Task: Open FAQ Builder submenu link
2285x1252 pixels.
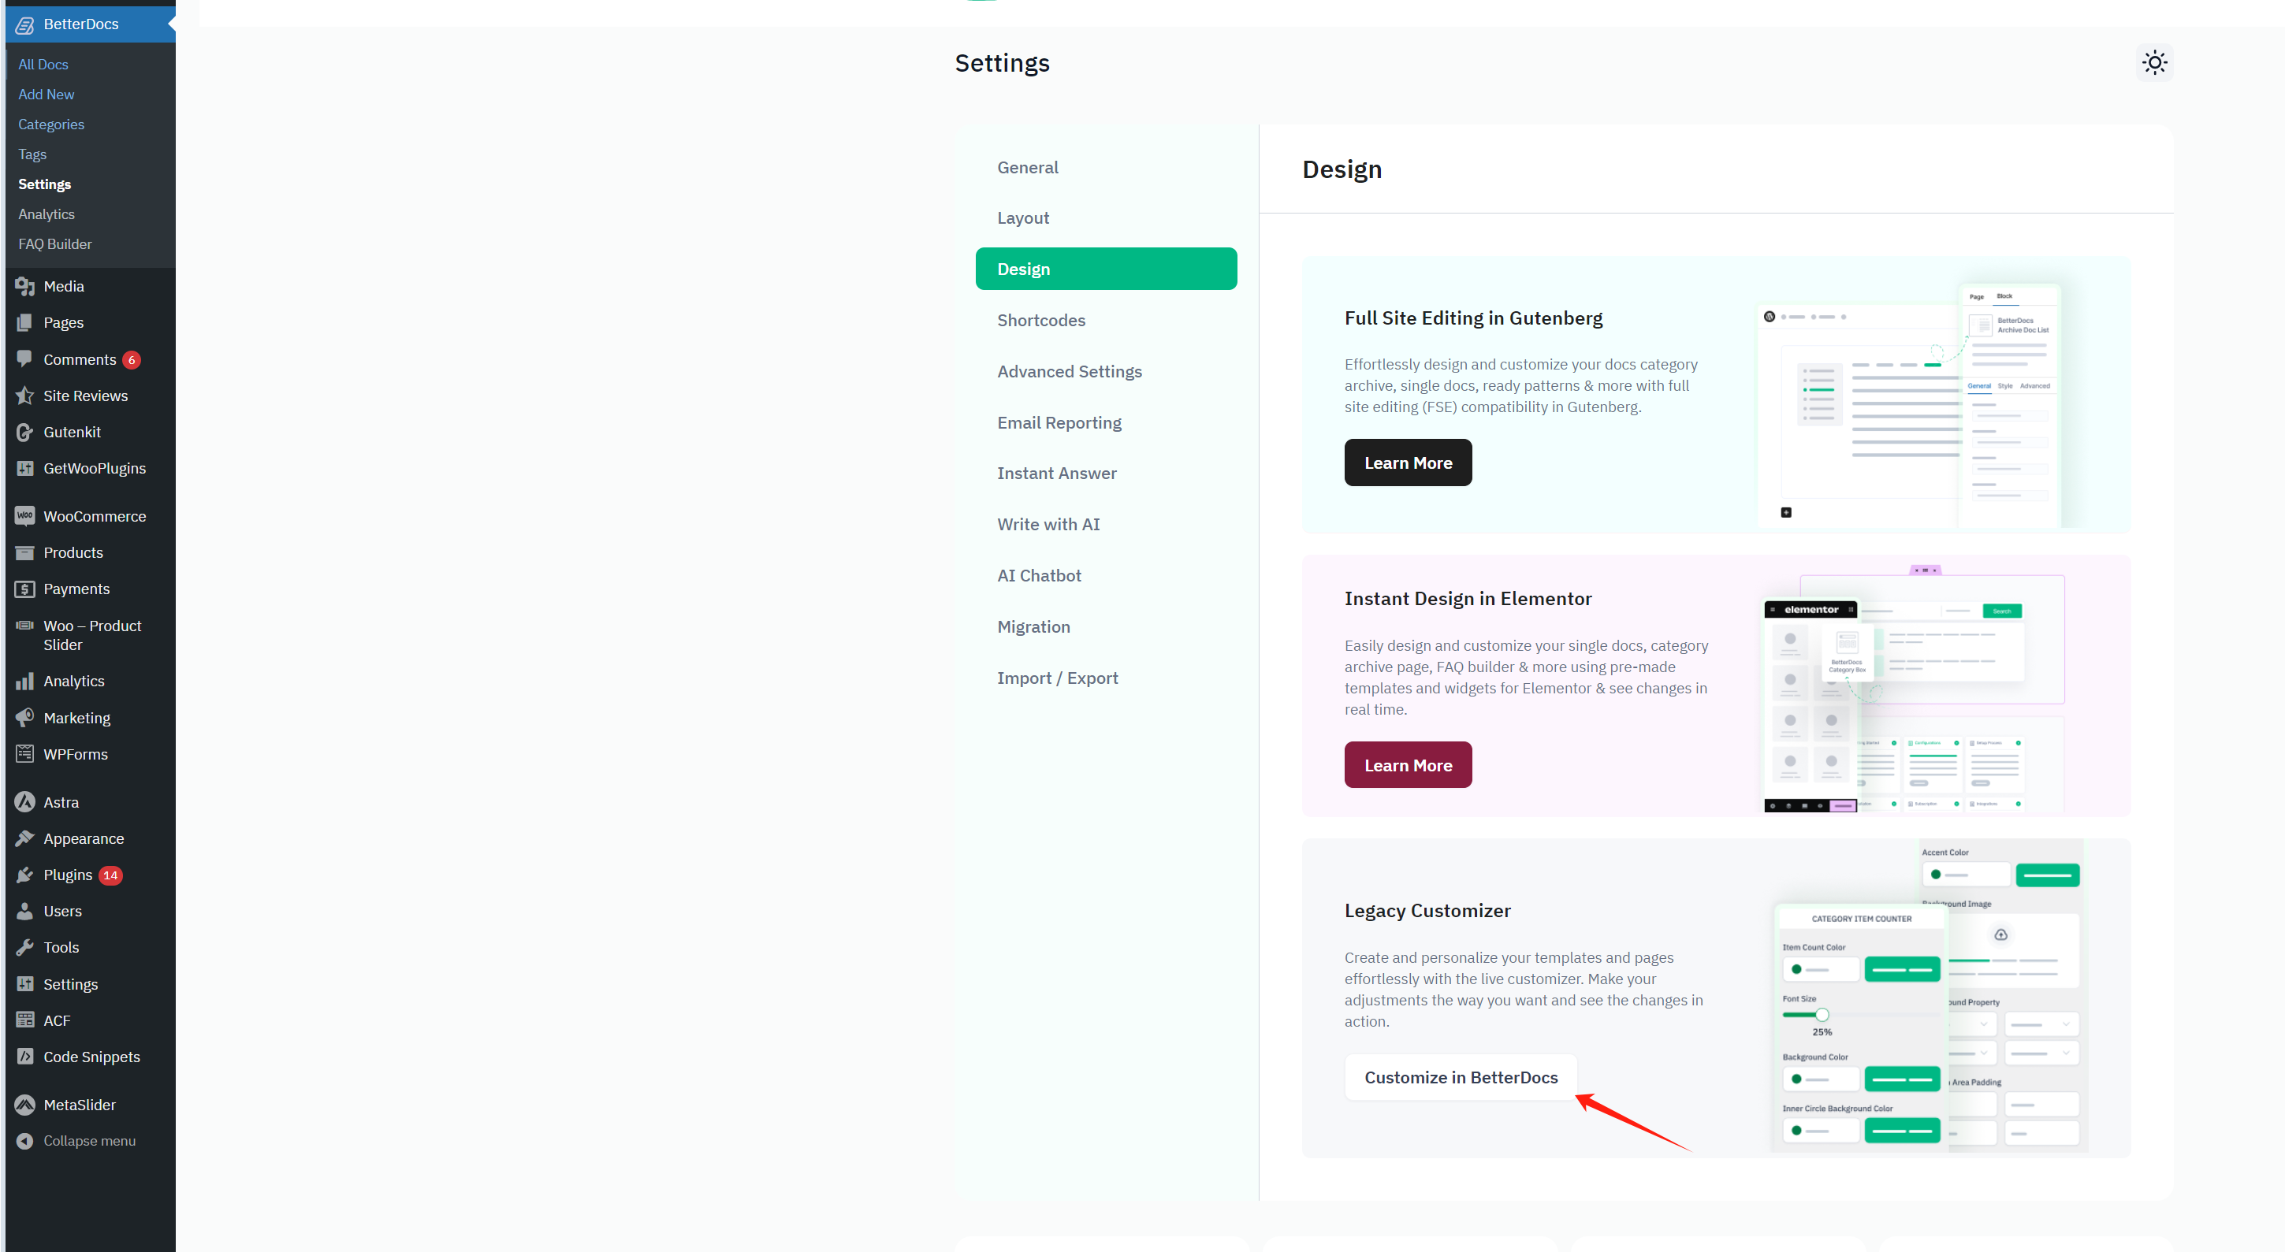Action: click(x=55, y=243)
